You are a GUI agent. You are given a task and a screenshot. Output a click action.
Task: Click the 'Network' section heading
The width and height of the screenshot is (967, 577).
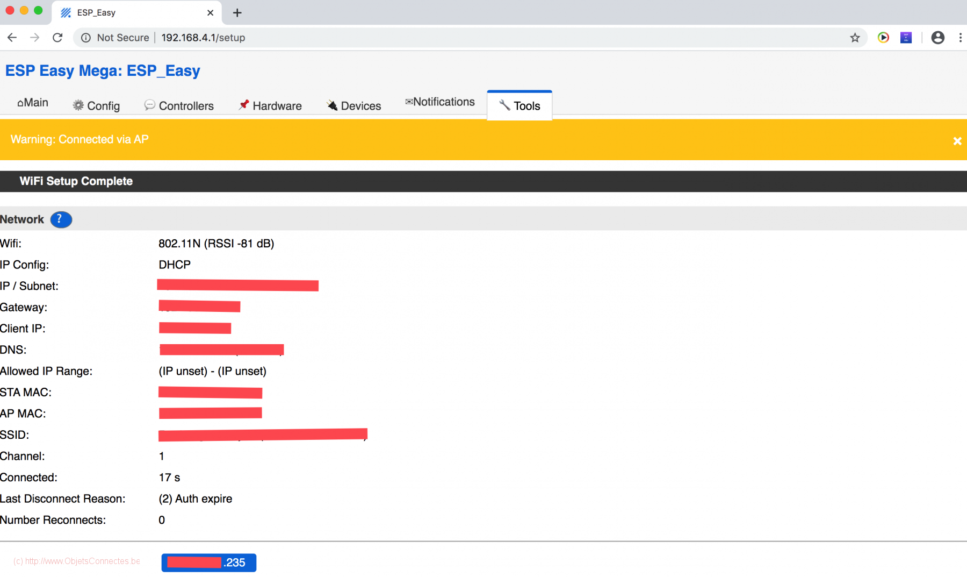[22, 219]
